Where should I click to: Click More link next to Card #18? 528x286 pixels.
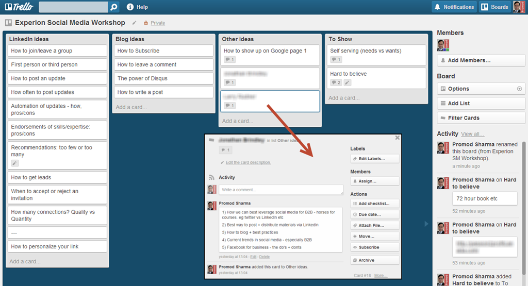(x=381, y=276)
